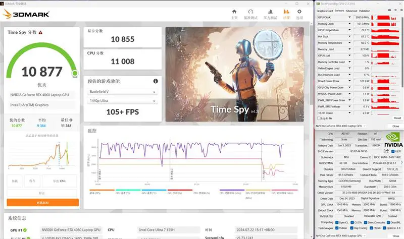The width and height of the screenshot is (404, 239).
Task: Open the benchmarks (基准测试) gauge icon
Action: pyautogui.click(x=250, y=12)
